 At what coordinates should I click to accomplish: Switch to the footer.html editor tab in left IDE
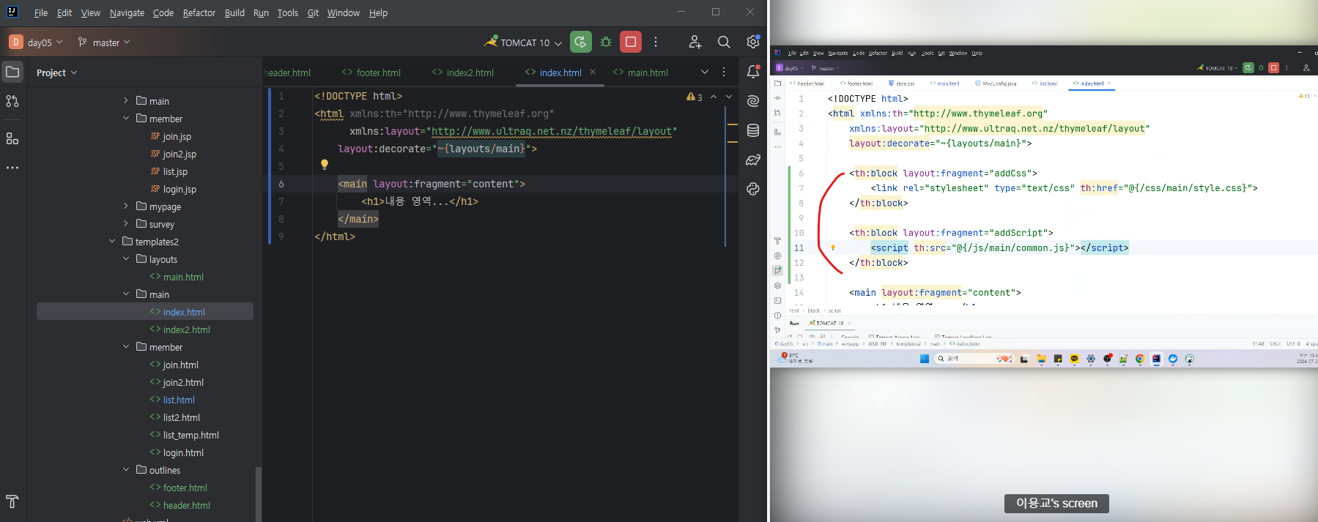coord(371,72)
